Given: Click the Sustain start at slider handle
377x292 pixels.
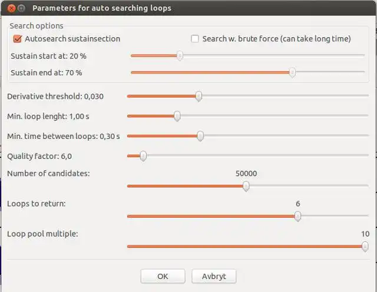Looking at the screenshot, I should tap(180, 56).
